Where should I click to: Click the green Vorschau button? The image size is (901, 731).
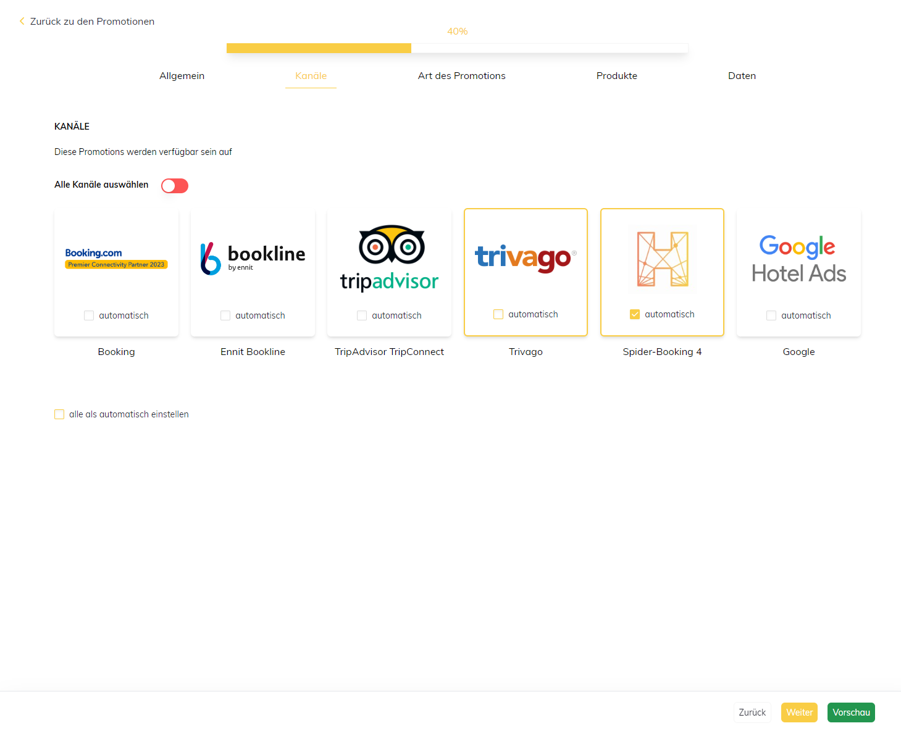(x=850, y=712)
